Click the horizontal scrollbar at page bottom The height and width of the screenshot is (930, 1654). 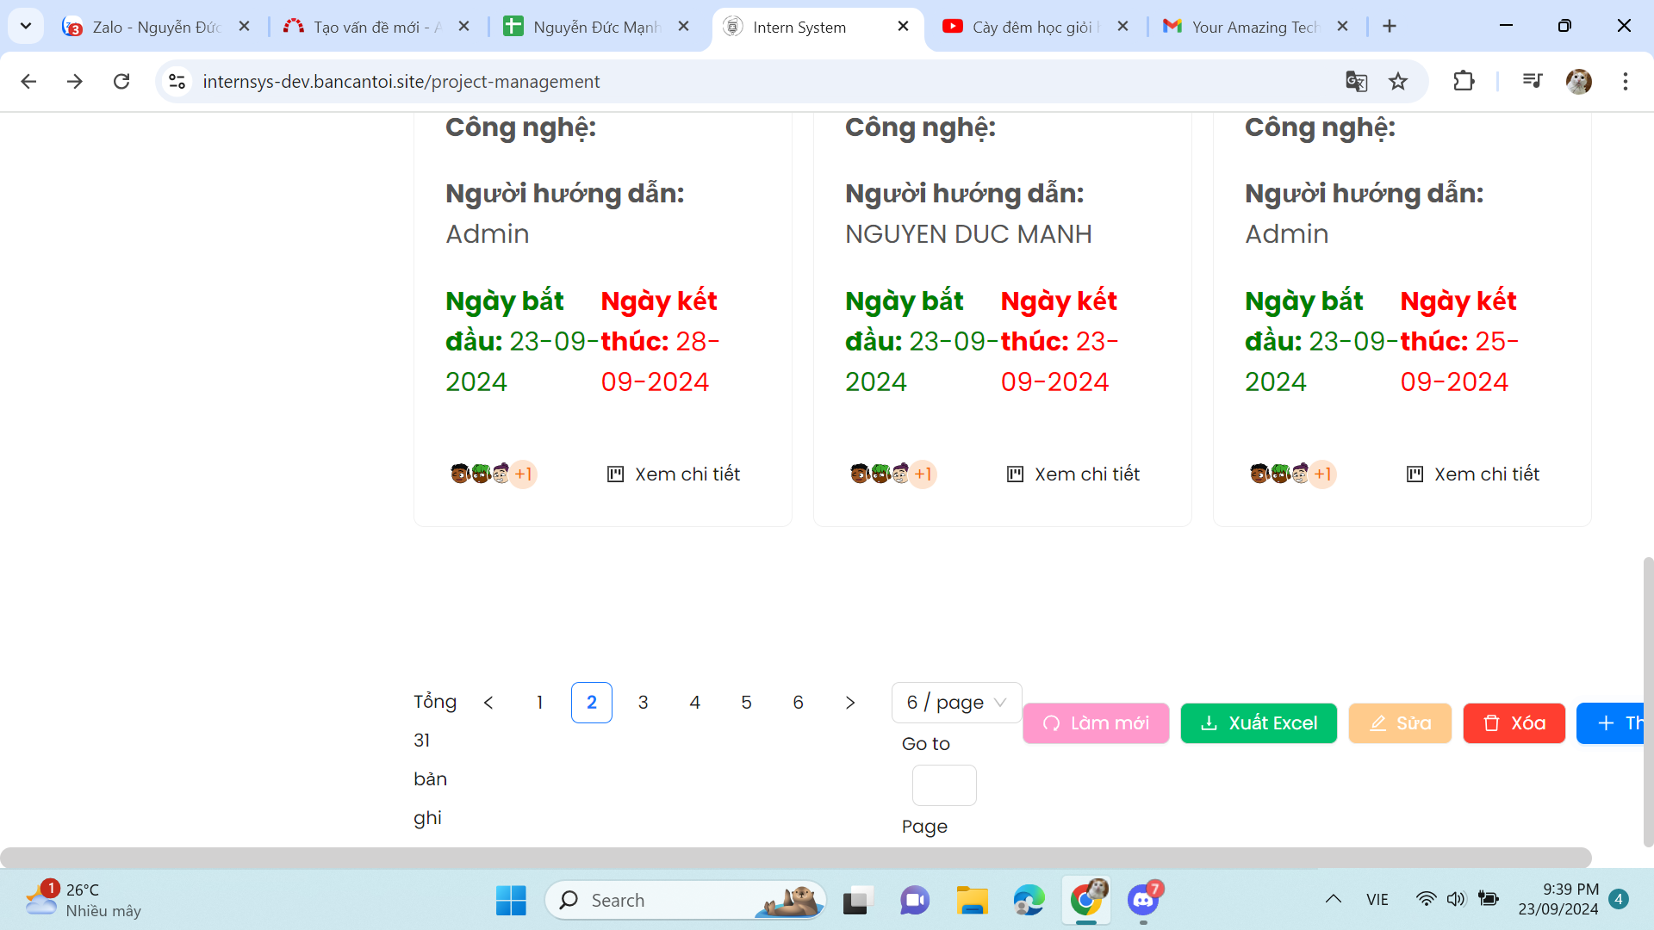point(795,858)
